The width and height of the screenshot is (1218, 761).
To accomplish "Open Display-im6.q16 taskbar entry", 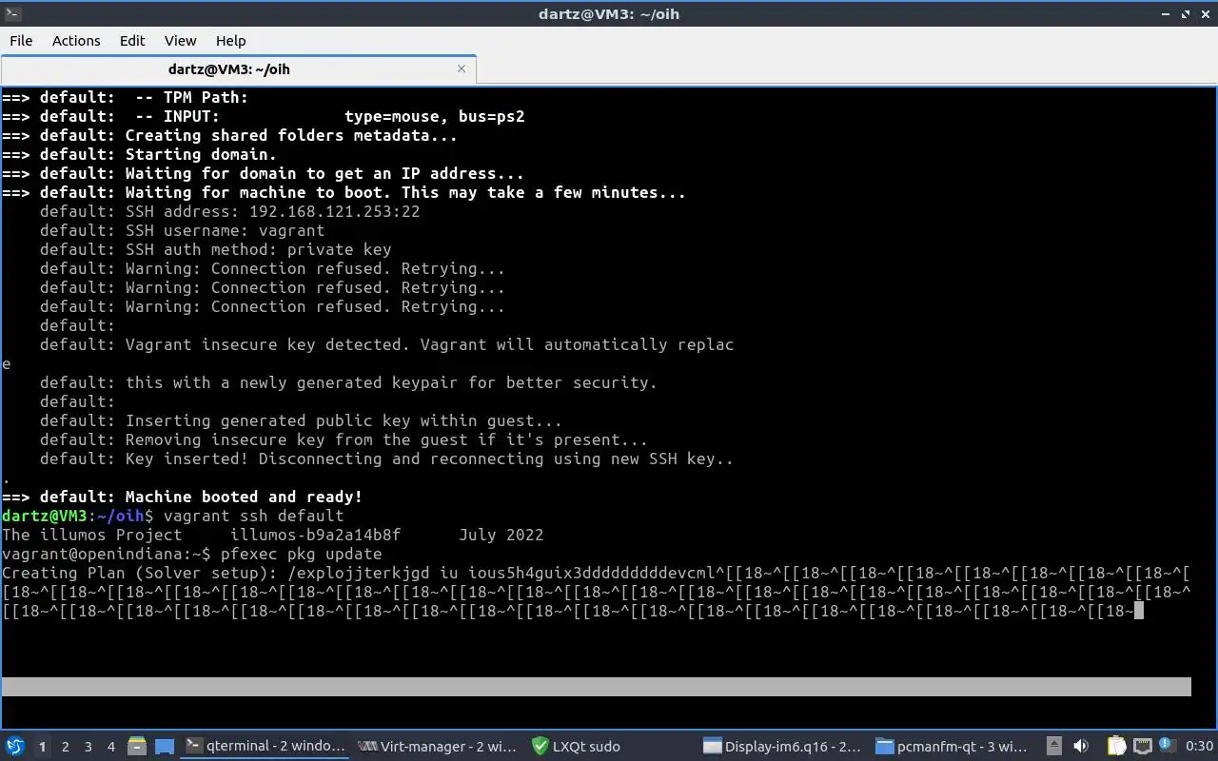I will (784, 746).
